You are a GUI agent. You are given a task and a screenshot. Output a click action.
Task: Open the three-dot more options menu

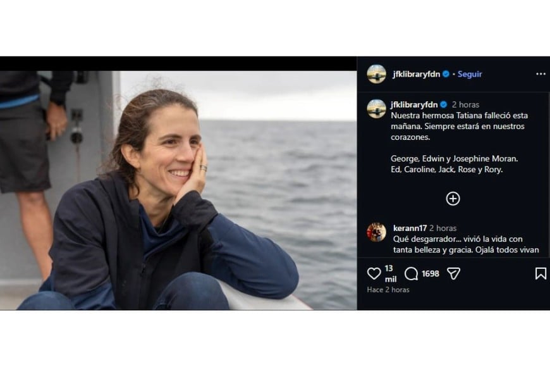(x=541, y=74)
